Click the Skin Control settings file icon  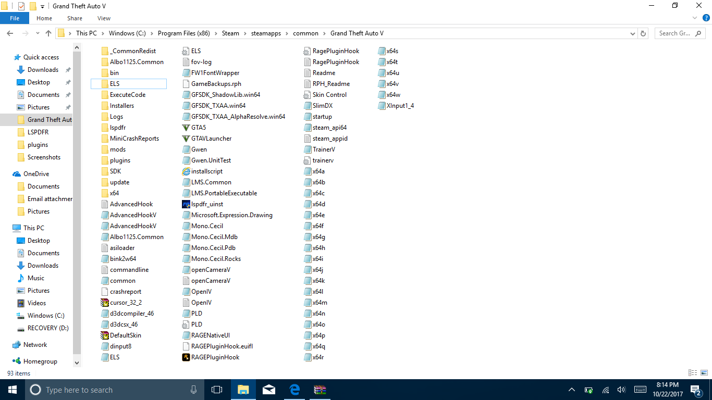click(308, 95)
